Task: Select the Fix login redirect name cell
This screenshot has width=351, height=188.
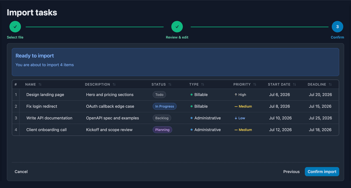Action: coord(42,106)
